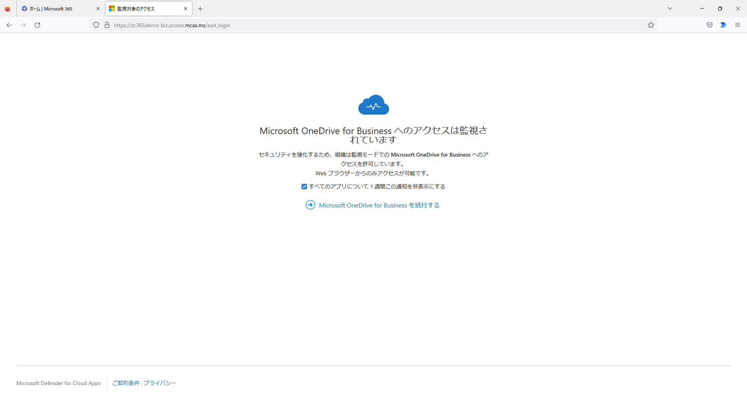Uncheck hide notification for 1 week checkbox

click(304, 187)
